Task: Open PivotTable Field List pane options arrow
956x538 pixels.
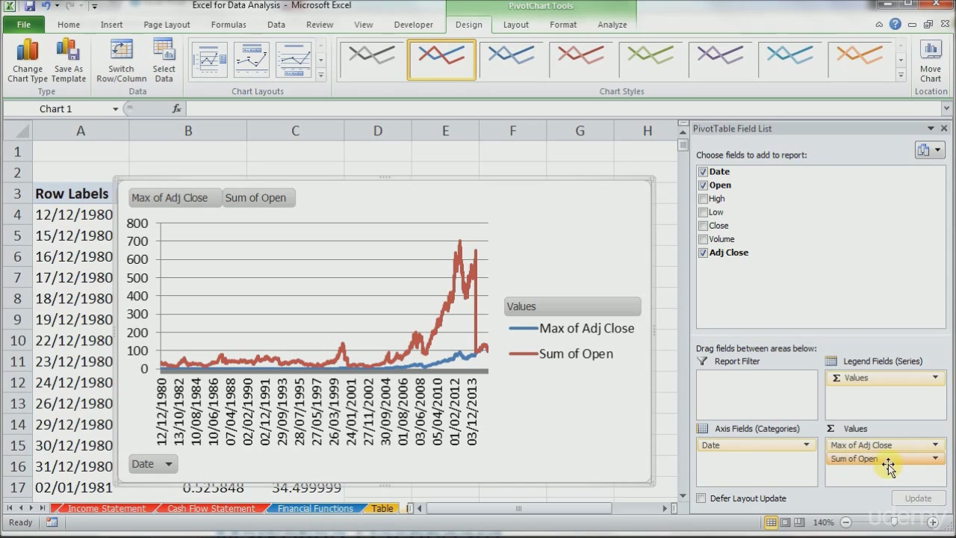Action: (931, 129)
